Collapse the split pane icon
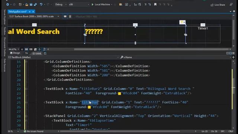Image resolution: width=238 pixels, height=134 pixels. 234,53
